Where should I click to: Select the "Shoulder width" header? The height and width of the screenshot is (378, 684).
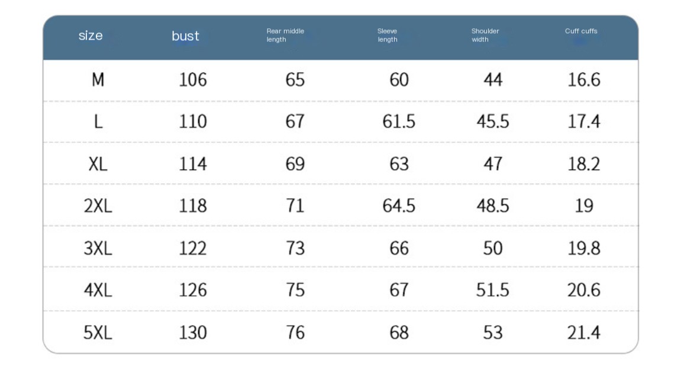(485, 35)
